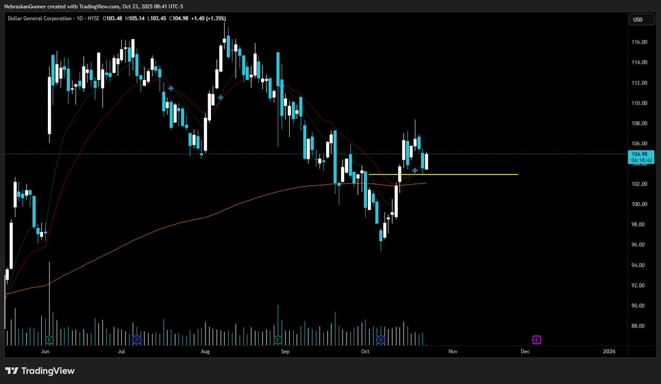Click the countdown timer showing 06:18:42
The height and width of the screenshot is (384, 661).
coord(641,160)
